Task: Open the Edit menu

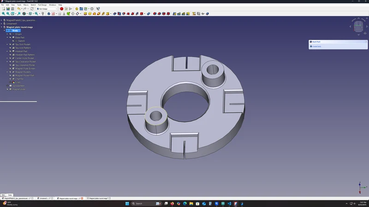Action: click(7, 5)
